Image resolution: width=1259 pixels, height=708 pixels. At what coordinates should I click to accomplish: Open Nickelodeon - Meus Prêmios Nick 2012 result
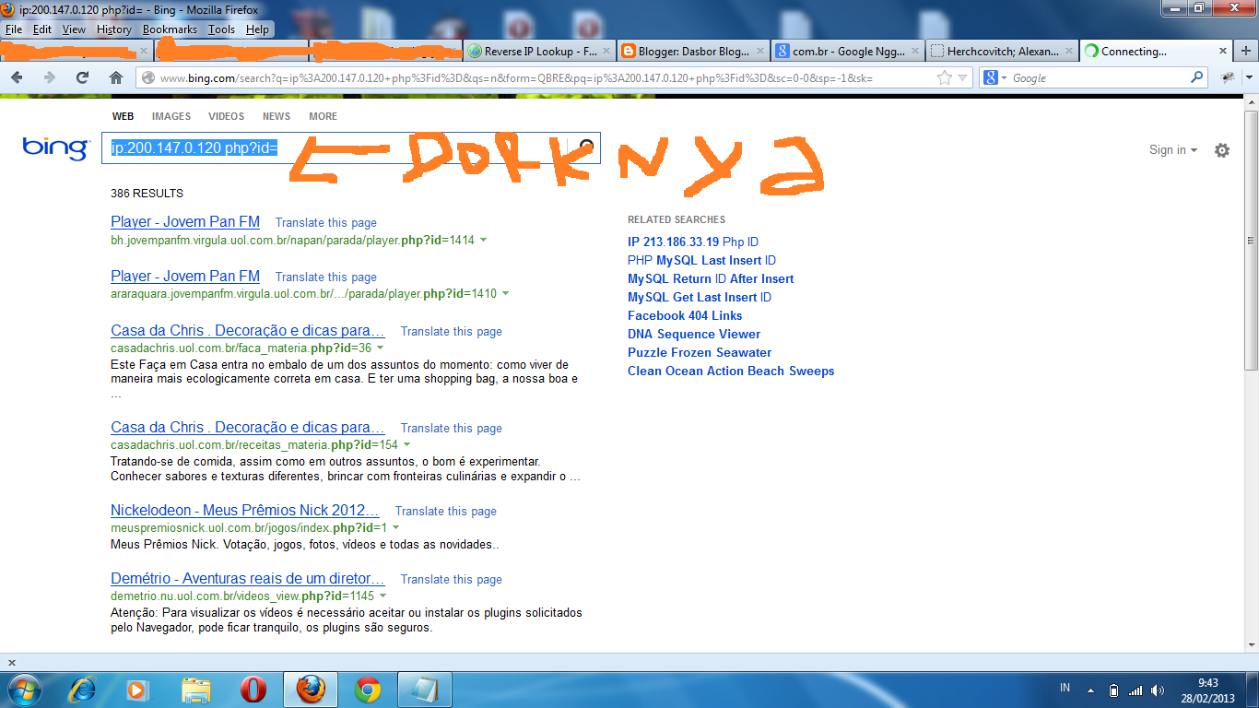click(x=245, y=510)
